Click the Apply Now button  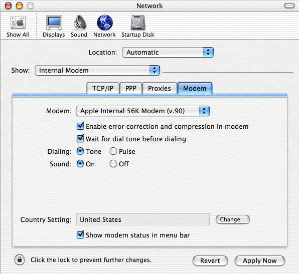pyautogui.click(x=260, y=260)
